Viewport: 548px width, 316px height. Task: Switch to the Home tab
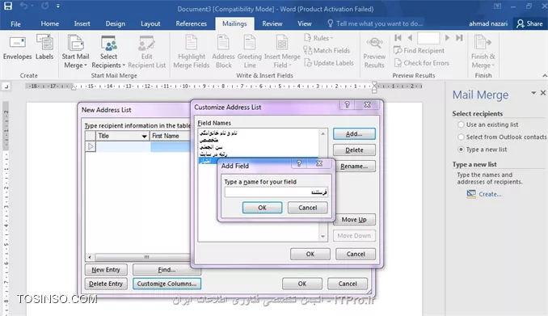click(x=49, y=23)
